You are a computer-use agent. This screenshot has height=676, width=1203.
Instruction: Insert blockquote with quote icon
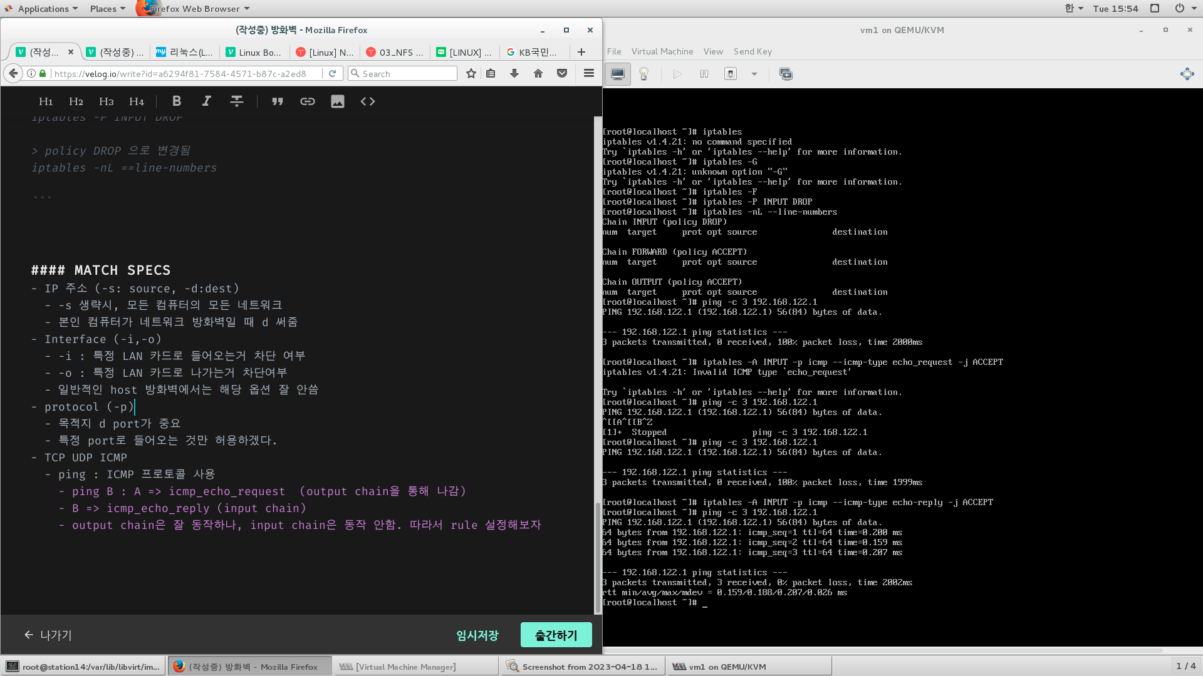pos(277,101)
